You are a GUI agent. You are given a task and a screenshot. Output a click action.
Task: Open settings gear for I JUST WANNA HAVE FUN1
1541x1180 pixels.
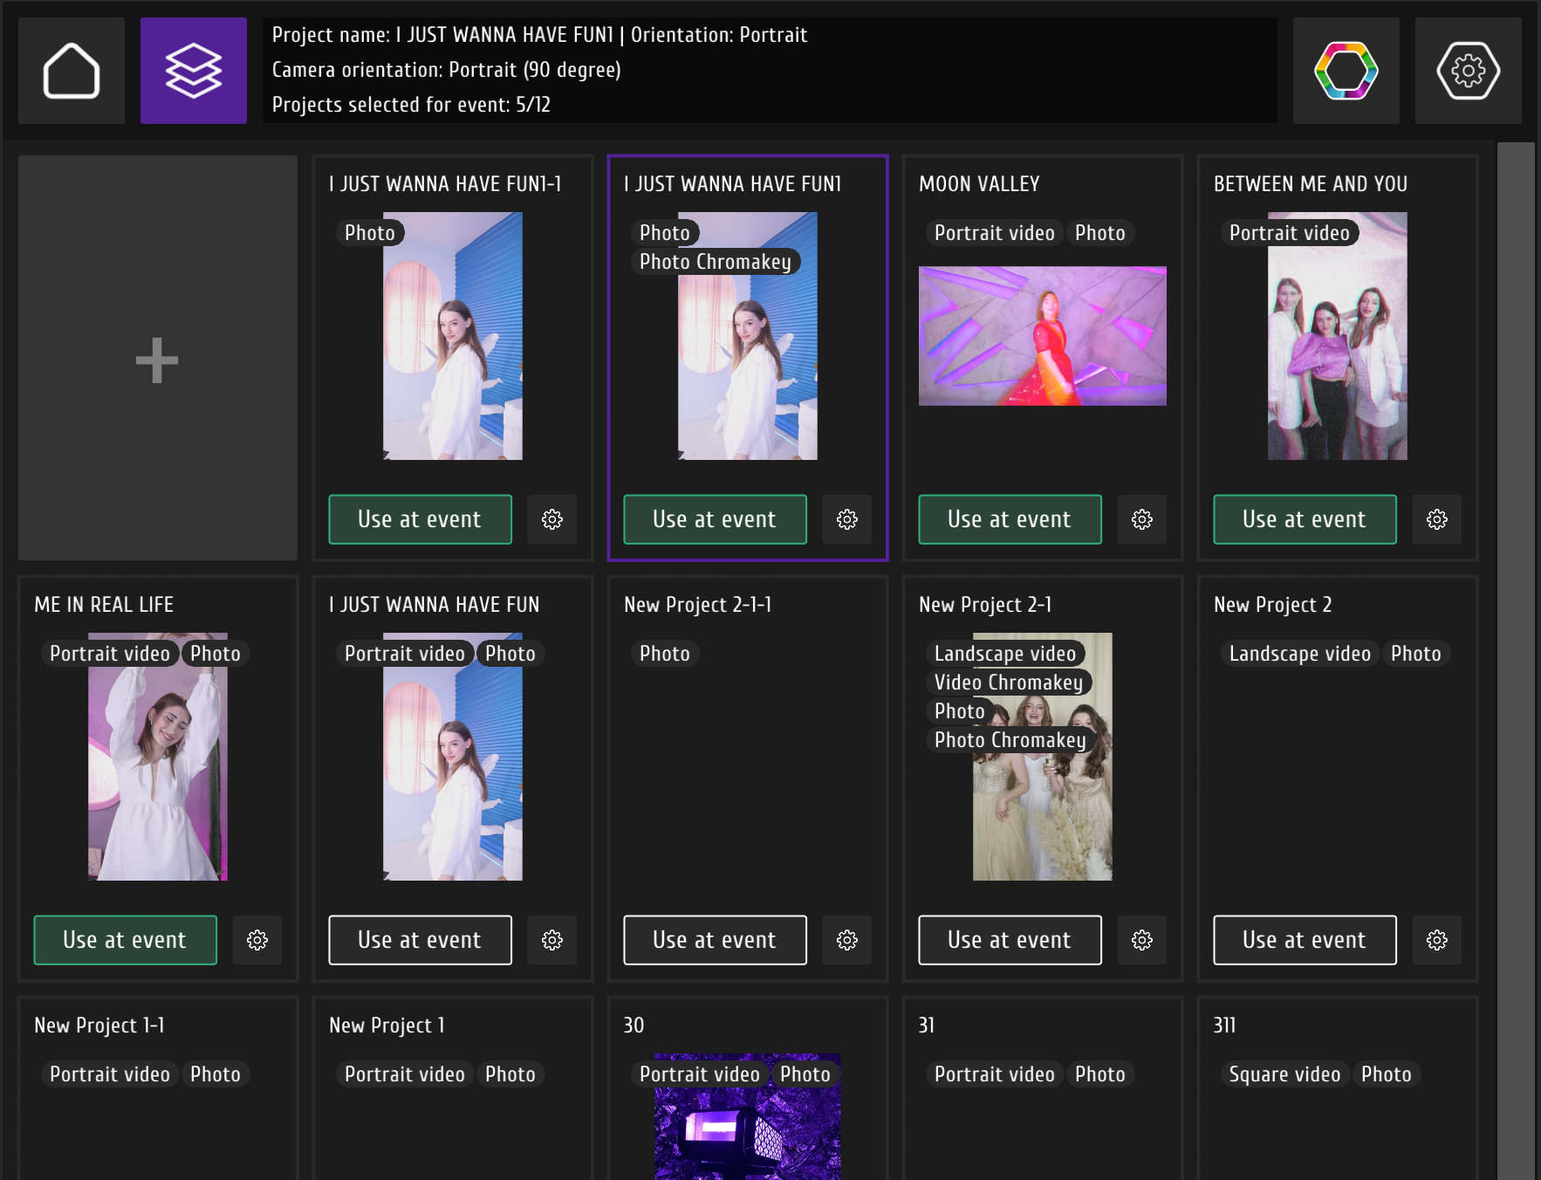847,519
